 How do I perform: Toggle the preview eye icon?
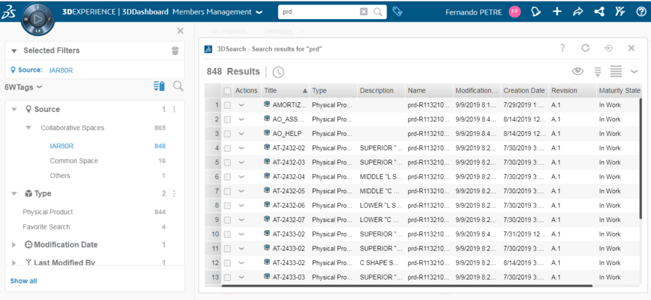(577, 71)
